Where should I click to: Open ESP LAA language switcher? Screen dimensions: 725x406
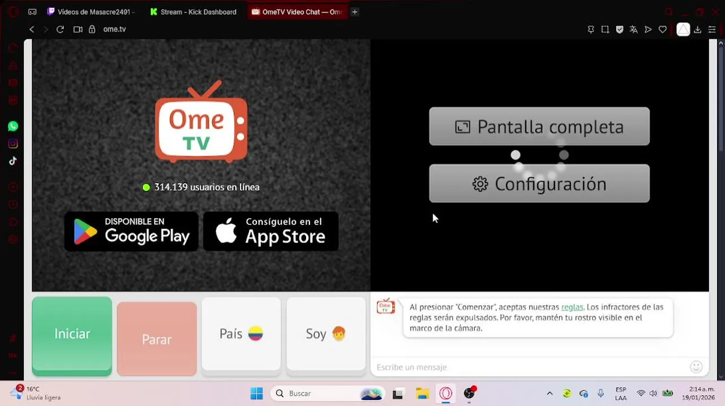[x=621, y=394]
